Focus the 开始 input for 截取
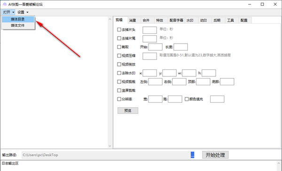Image resolution: width=282 pixels, height=171 pixels. click(x=156, y=47)
